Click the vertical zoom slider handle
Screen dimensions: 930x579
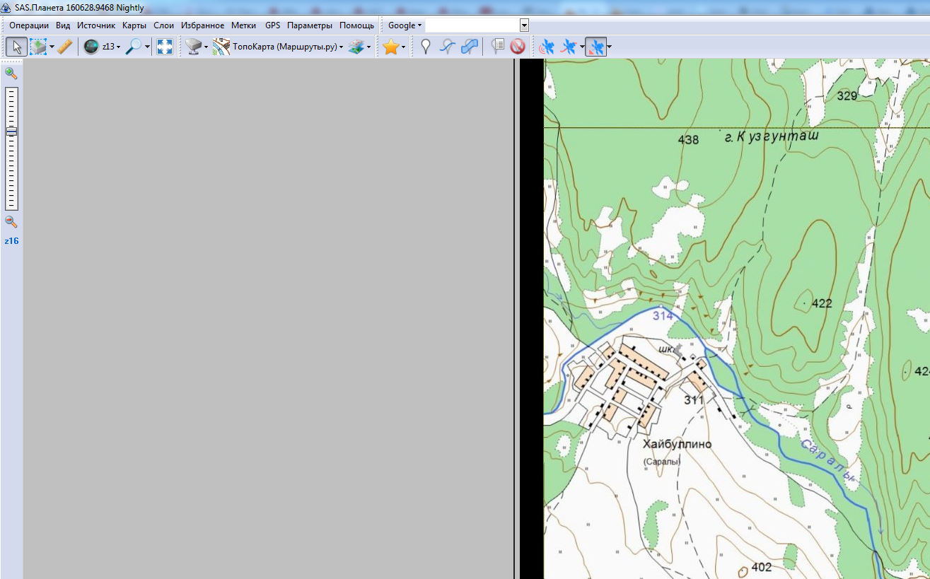(11, 131)
